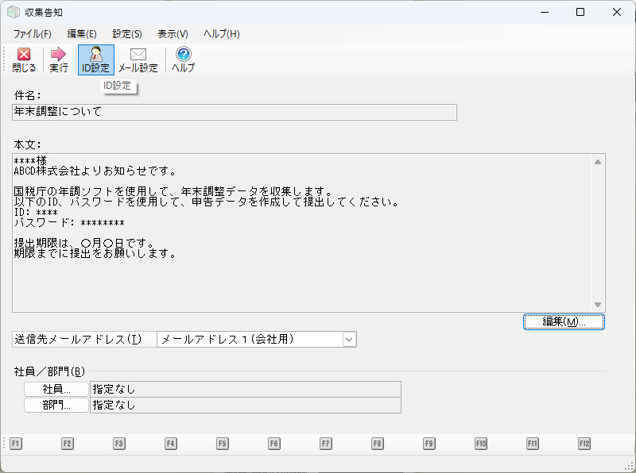Click the 部門... selection button
Screen dimensions: 636x473
click(x=56, y=405)
